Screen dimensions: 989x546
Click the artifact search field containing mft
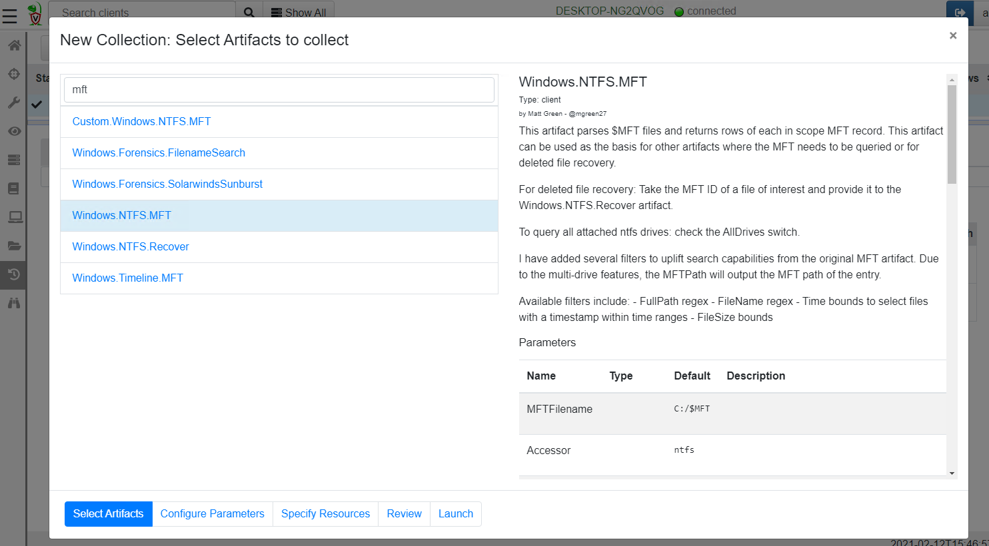click(x=279, y=90)
